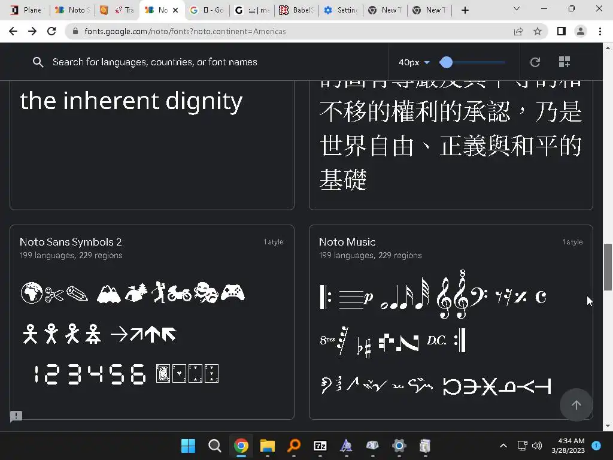Focus the font search input field
This screenshot has width=613, height=460.
[x=155, y=62]
